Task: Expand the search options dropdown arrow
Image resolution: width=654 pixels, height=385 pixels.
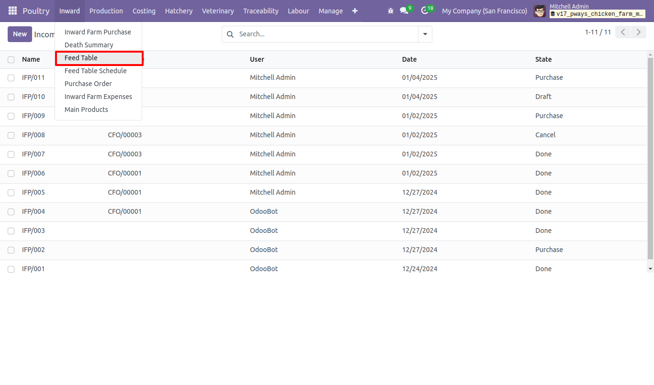Action: 425,34
